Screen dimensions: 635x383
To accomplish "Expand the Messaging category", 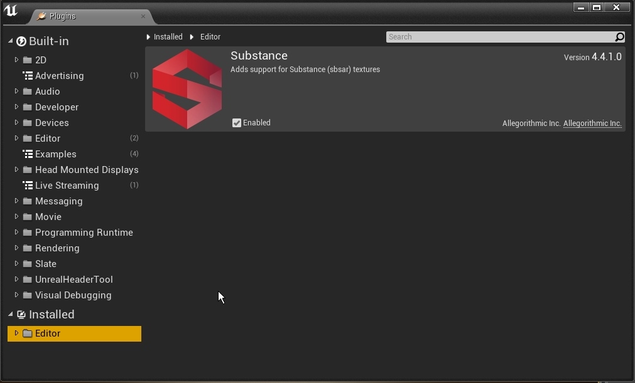I will pyautogui.click(x=16, y=201).
